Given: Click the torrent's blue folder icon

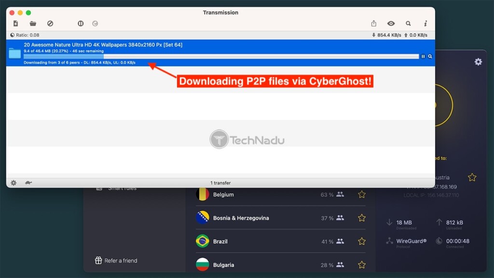Looking at the screenshot, I should coord(15,53).
